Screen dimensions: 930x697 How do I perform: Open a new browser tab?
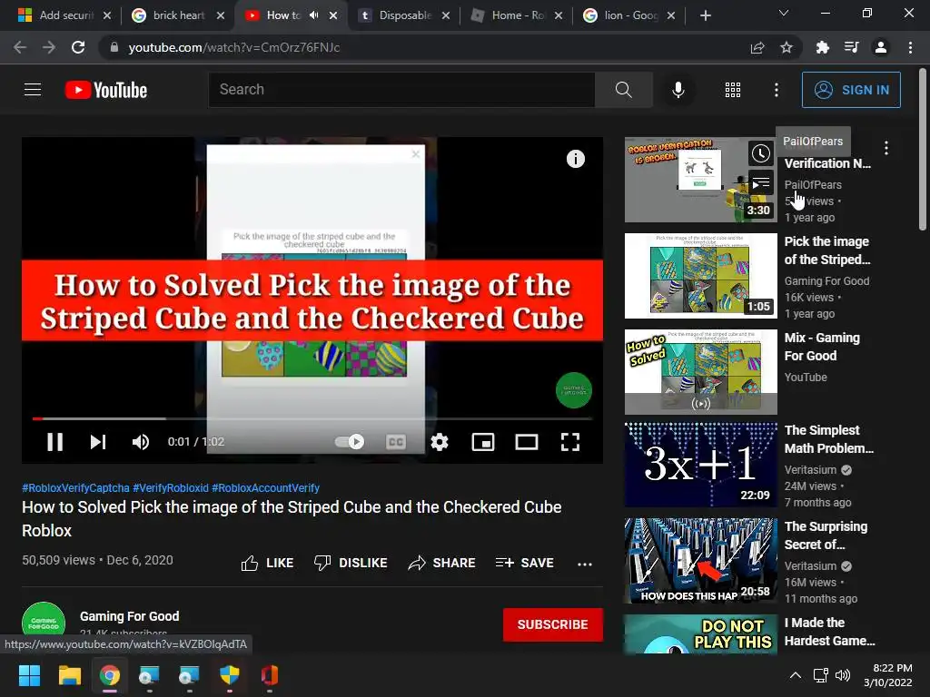(x=705, y=15)
